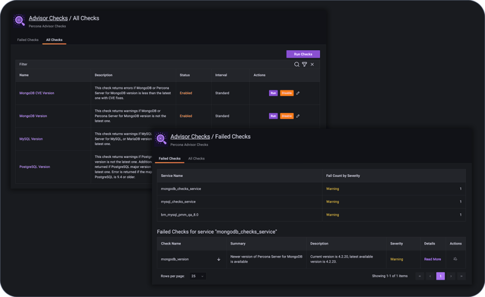485x297 pixels.
Task: Disable the MongoDB Version check
Action: pyautogui.click(x=287, y=116)
